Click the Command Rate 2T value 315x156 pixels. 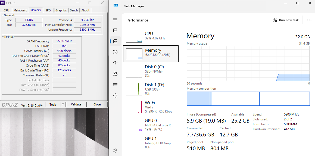(64, 75)
